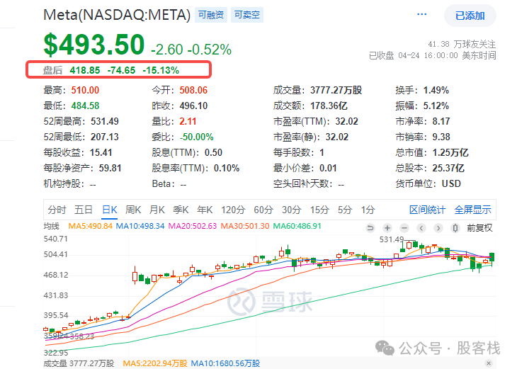Click the 振幅 value 5.12%
517x369 pixels.
436,106
